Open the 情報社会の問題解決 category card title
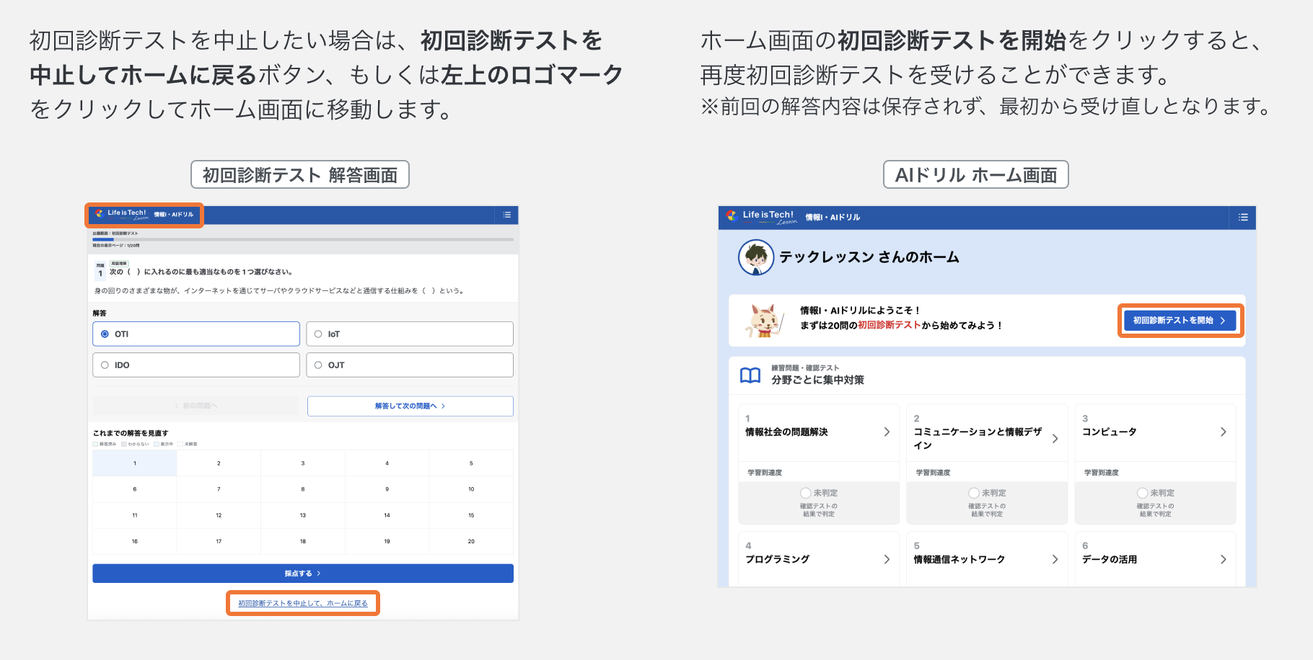The image size is (1313, 660). [786, 432]
